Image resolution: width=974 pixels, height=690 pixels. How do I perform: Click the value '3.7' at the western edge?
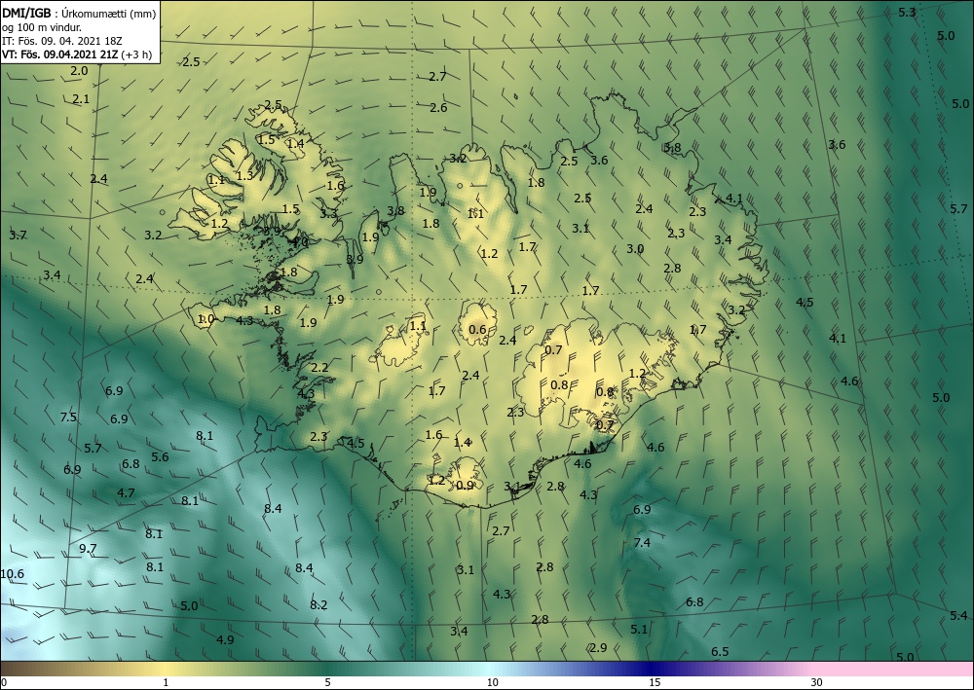tap(18, 236)
